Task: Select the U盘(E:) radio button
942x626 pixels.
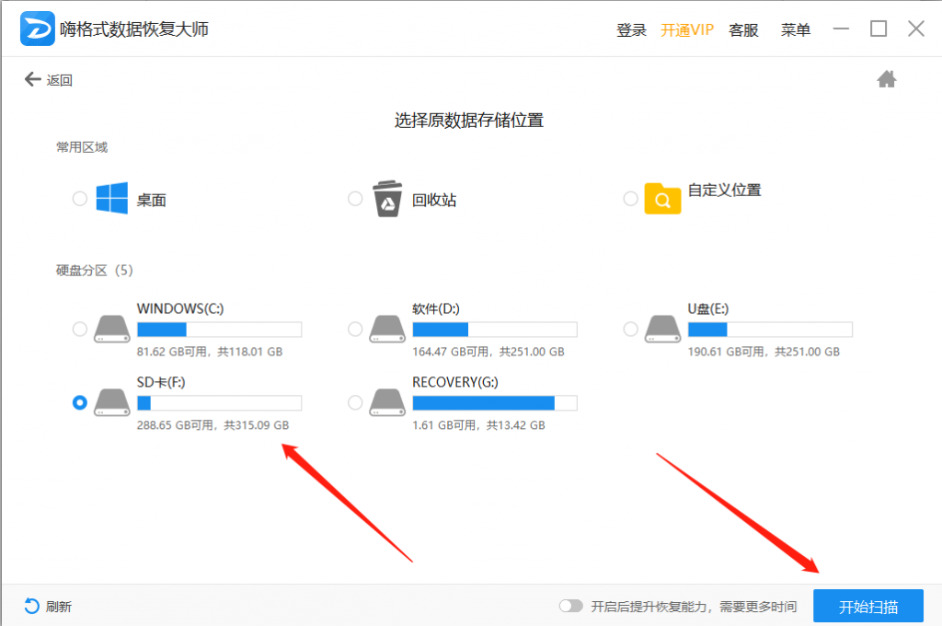Action: click(x=630, y=329)
